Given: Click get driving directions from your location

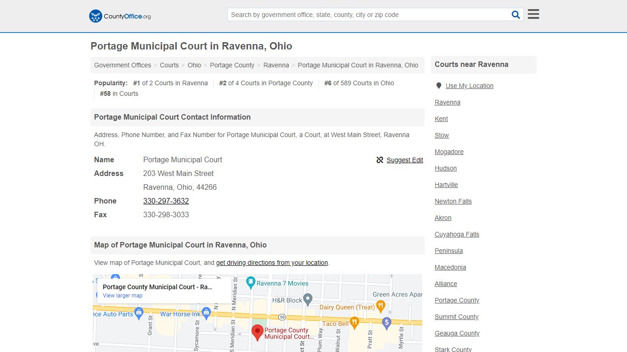Looking at the screenshot, I should pos(272,263).
